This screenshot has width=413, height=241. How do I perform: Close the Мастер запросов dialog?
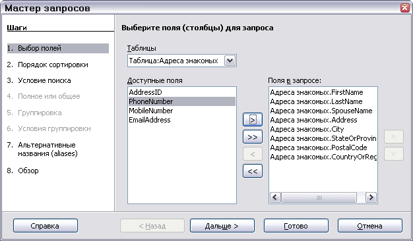click(x=405, y=8)
